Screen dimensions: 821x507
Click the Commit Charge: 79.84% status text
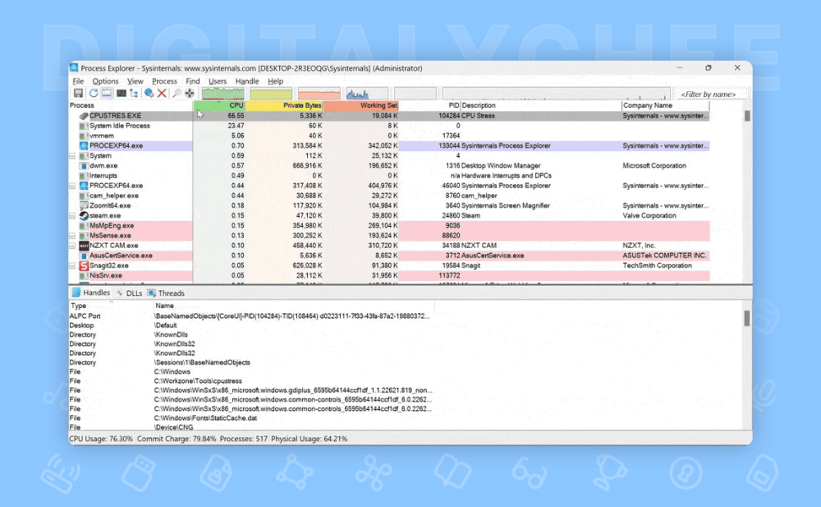pos(177,439)
